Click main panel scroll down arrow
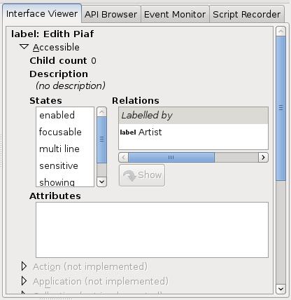291x300 pixels. coord(281,289)
